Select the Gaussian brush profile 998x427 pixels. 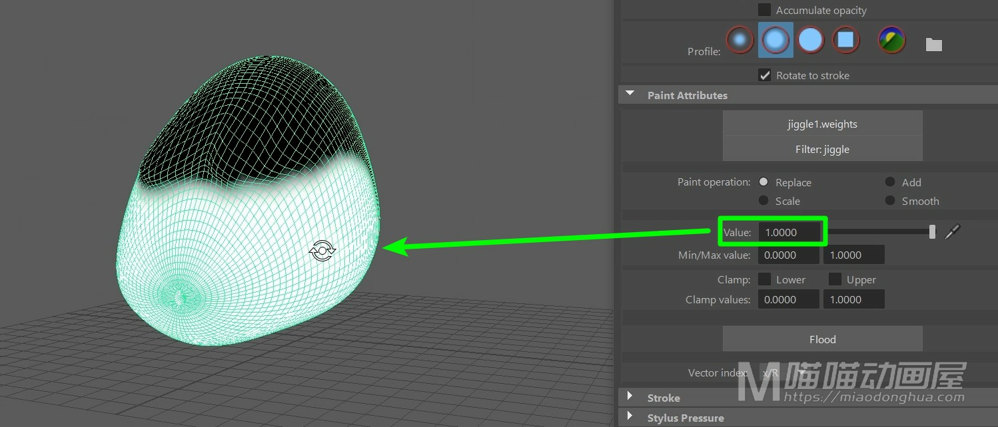(739, 40)
